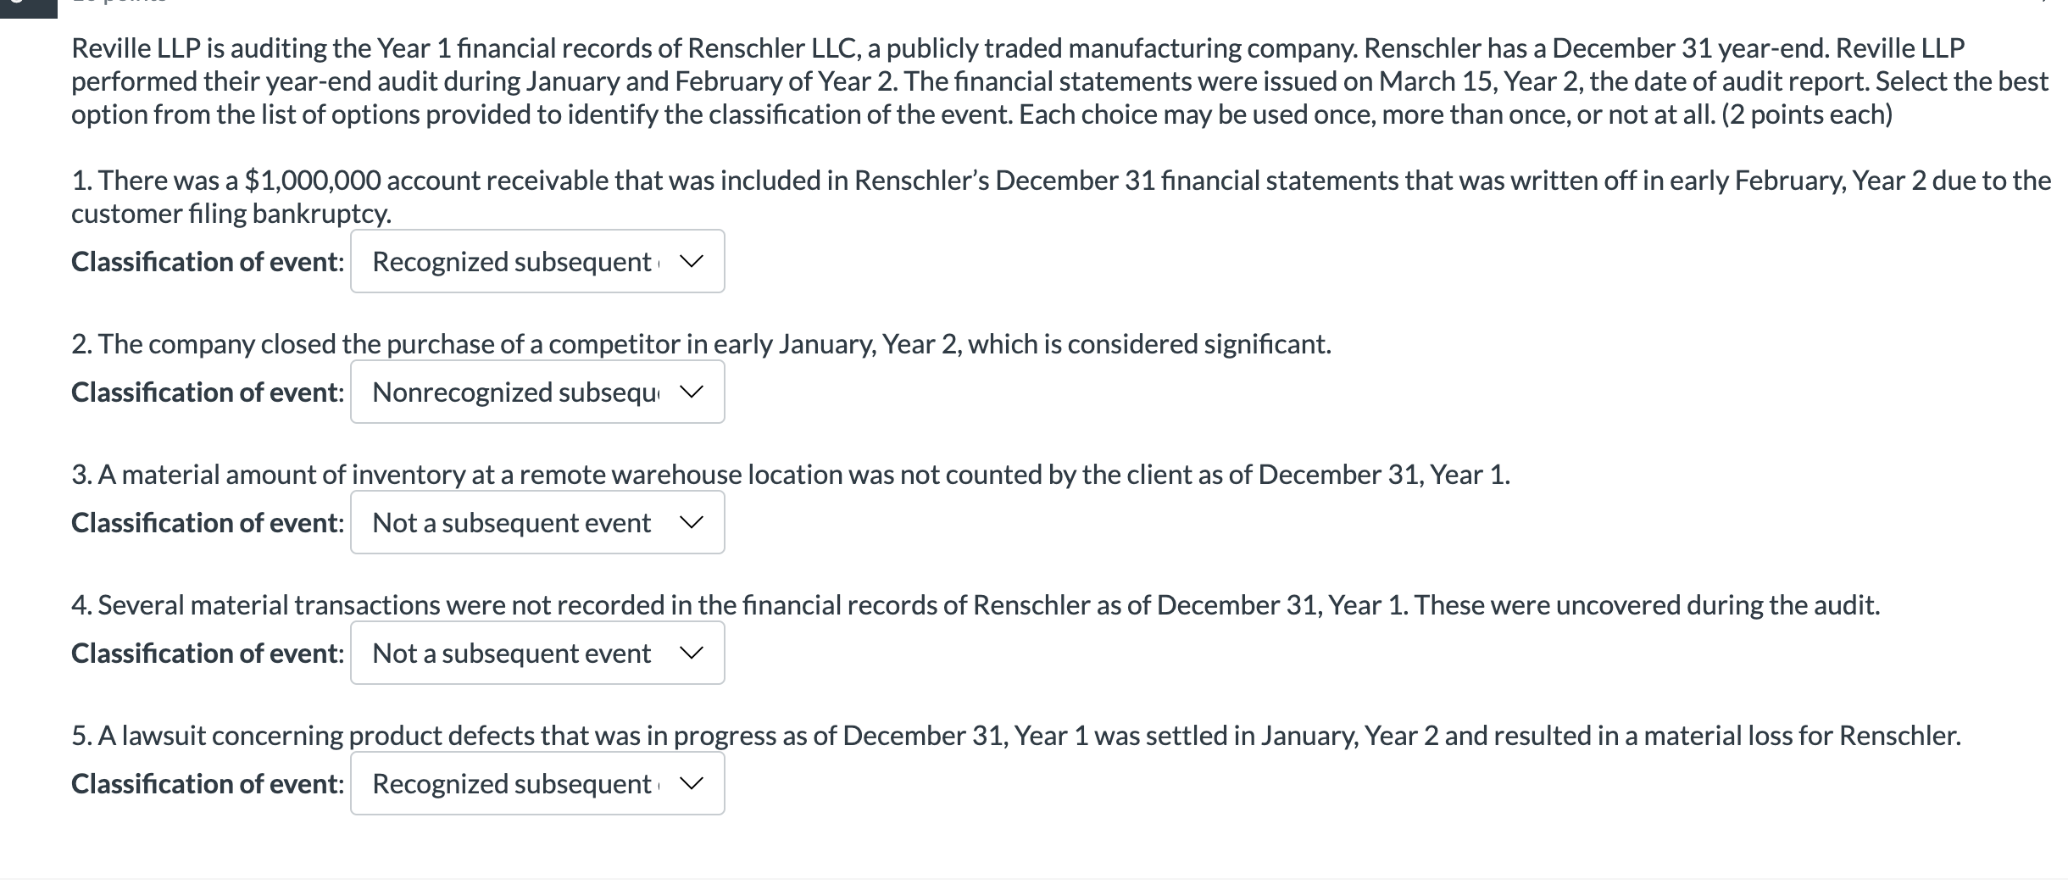Screen dimensions: 2068x890
Task: Click 'Classification of event:' label under question 1
Action: tap(208, 262)
